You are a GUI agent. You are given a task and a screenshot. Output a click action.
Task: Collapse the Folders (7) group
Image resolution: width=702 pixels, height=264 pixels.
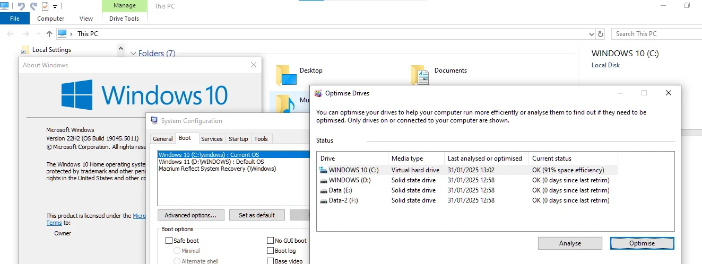(x=134, y=54)
